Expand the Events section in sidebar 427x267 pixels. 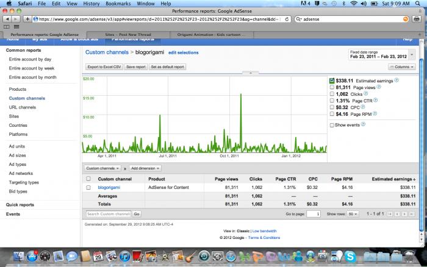[x=13, y=214]
